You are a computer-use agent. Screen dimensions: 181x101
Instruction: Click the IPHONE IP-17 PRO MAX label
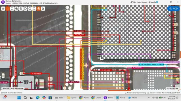click(x=13, y=88)
